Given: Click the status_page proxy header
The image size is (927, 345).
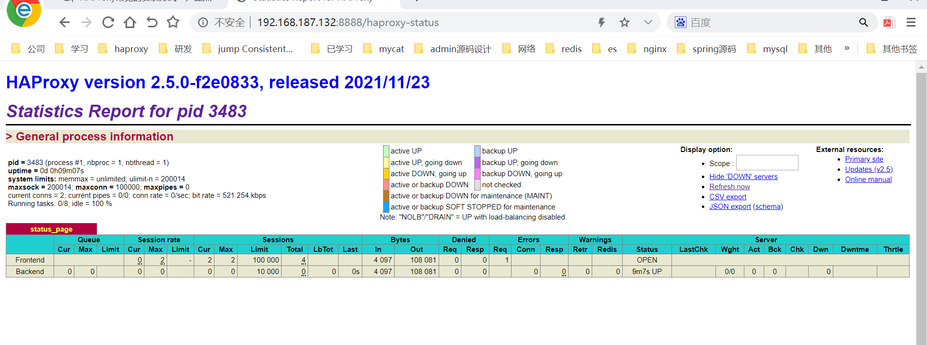Looking at the screenshot, I should click(51, 229).
